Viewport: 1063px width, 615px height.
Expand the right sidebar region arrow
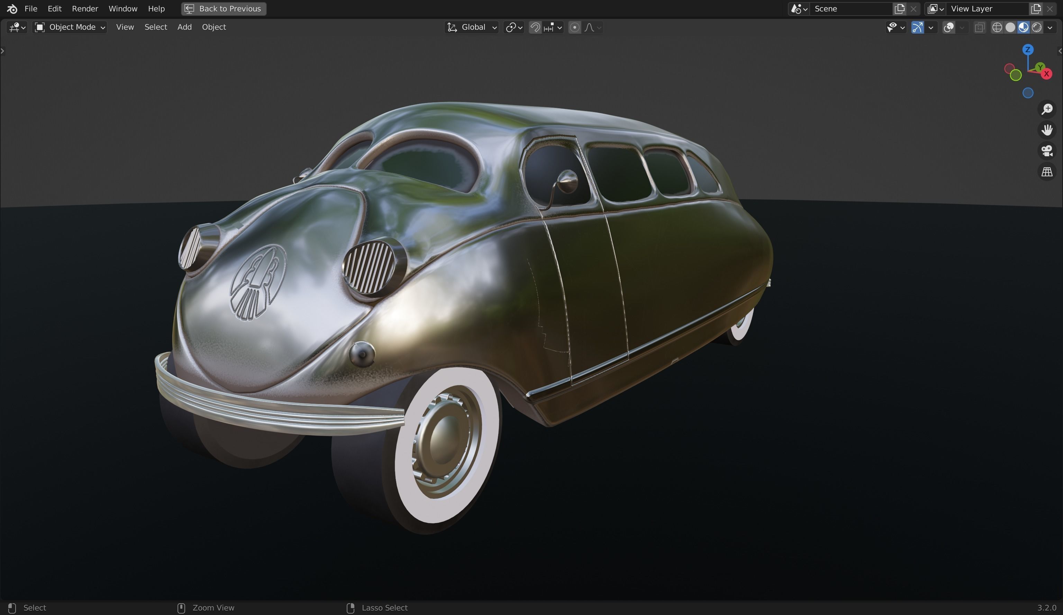click(1060, 51)
